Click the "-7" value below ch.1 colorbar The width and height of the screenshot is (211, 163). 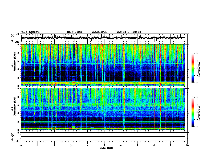197,83
